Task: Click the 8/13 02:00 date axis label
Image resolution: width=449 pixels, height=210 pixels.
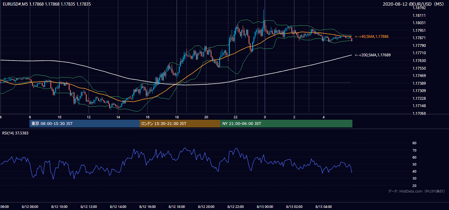Action: [294, 207]
